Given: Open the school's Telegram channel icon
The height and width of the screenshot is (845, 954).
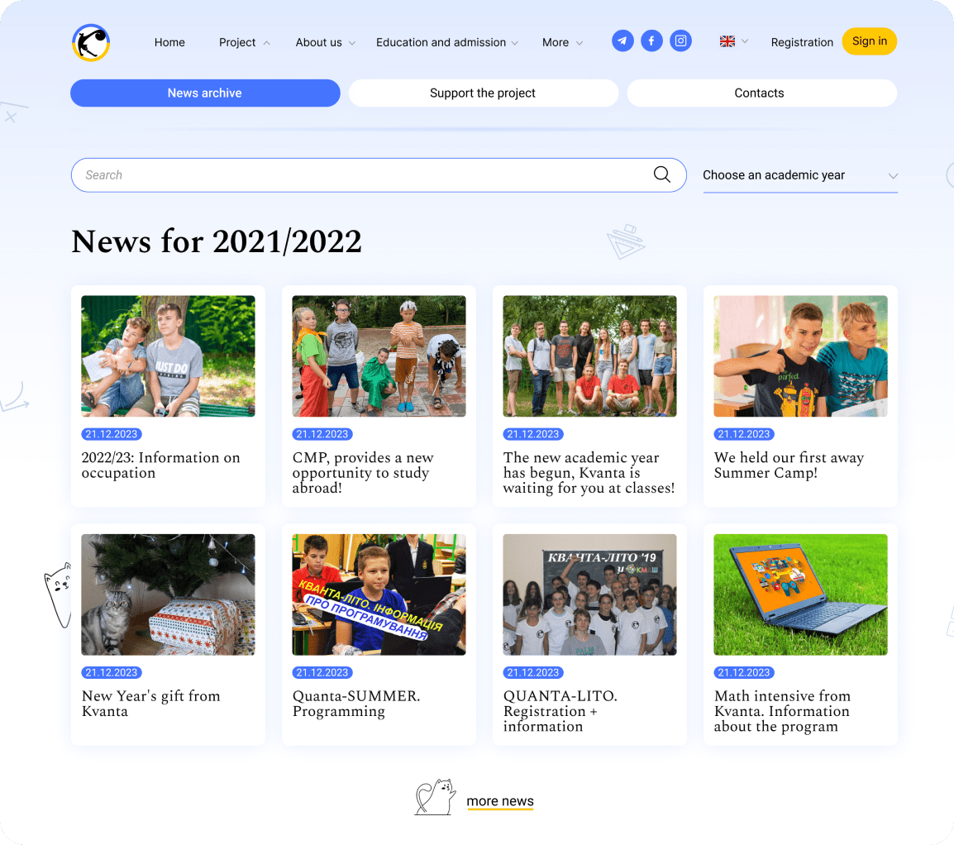Looking at the screenshot, I should [x=622, y=40].
